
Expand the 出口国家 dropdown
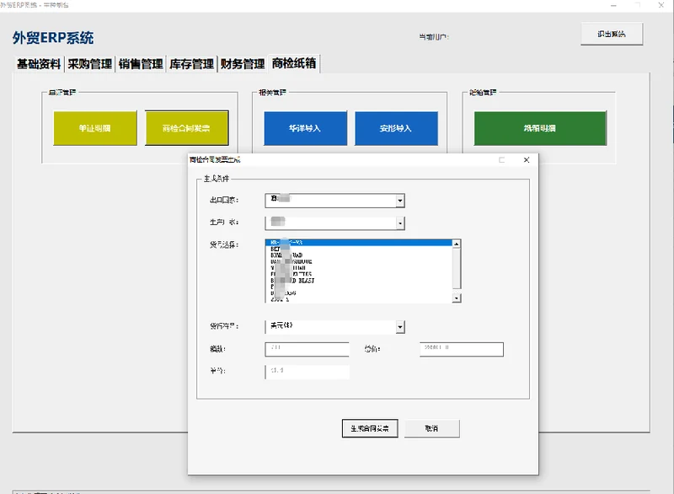click(x=399, y=201)
